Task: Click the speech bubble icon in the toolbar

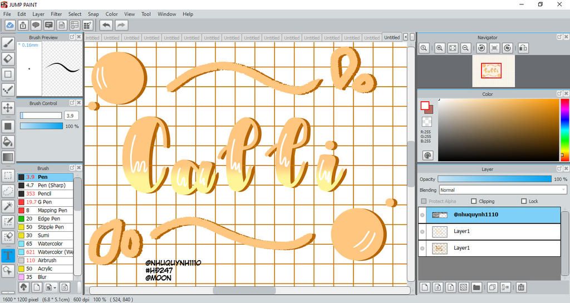Action: pyautogui.click(x=36, y=25)
